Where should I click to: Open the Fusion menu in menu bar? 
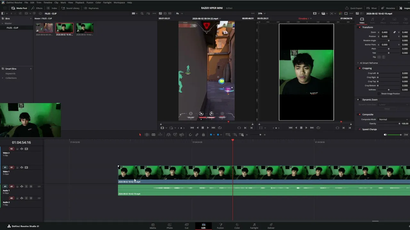[90, 3]
